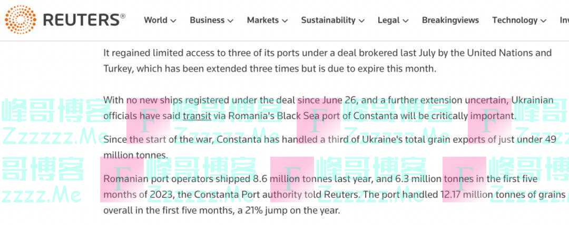This screenshot has width=569, height=225.
Task: Open the Breakingviews page
Action: [450, 20]
